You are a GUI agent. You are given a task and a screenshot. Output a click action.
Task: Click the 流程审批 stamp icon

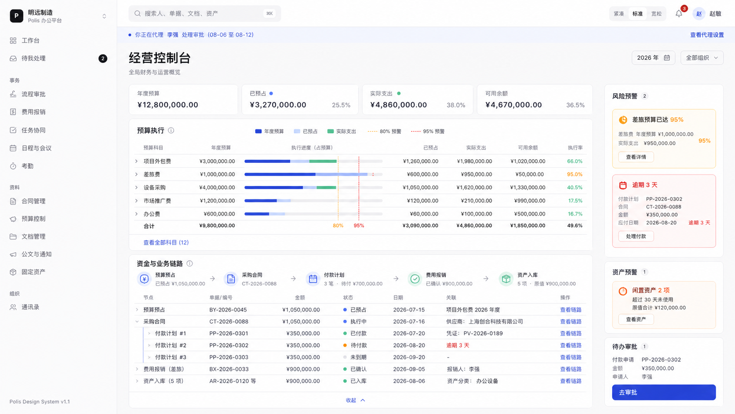tap(13, 94)
